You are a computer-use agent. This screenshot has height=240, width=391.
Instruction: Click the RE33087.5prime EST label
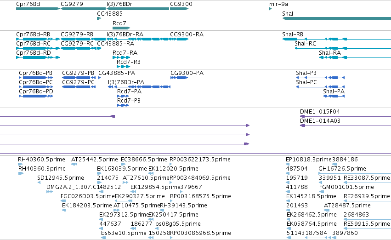[x=367, y=178]
